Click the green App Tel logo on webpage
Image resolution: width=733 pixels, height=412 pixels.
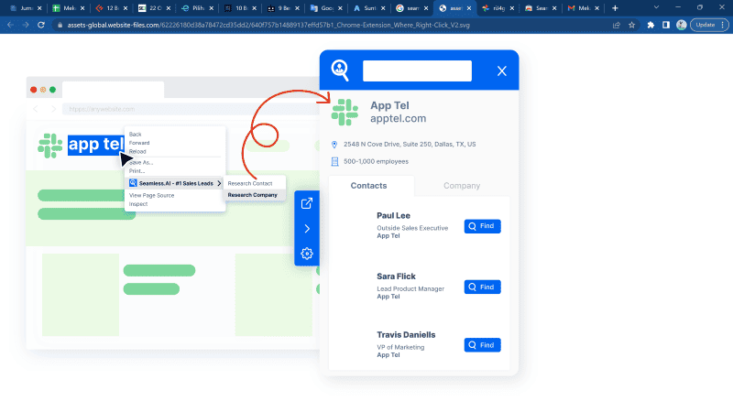pyautogui.click(x=49, y=145)
